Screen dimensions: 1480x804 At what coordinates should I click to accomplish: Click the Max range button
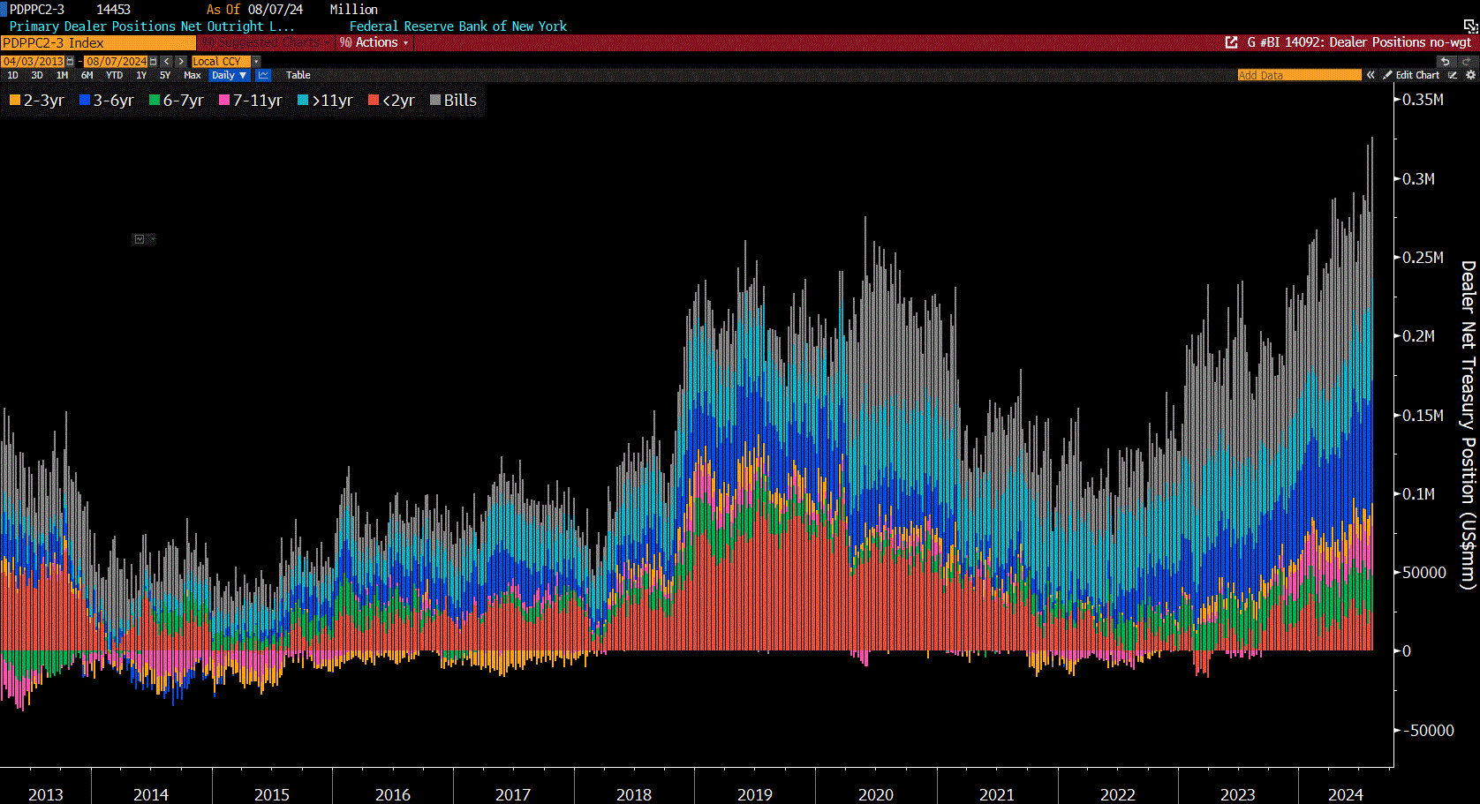[193, 74]
